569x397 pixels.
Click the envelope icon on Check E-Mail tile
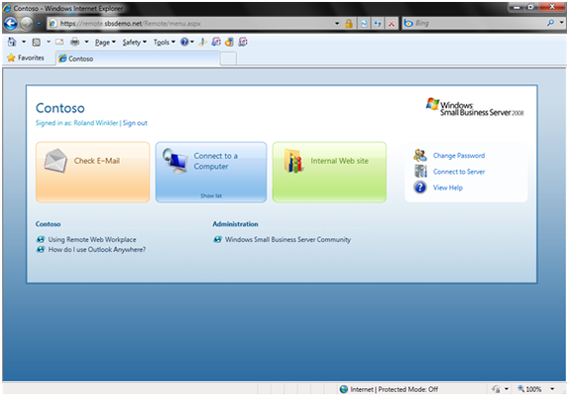pyautogui.click(x=56, y=161)
